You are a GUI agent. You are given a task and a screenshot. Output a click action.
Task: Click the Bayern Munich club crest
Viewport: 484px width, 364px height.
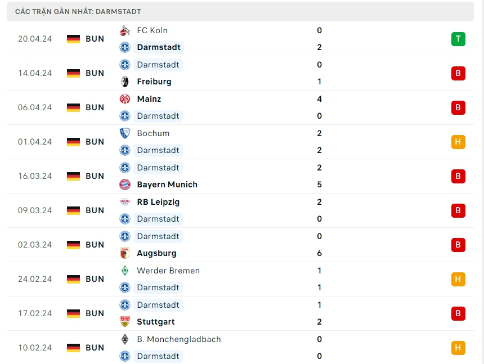coord(125,185)
